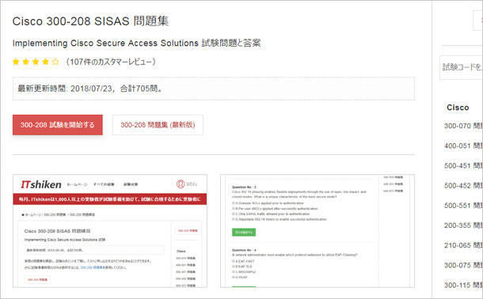Open the 107件のカスタマーレビュー reviews text

pos(111,62)
